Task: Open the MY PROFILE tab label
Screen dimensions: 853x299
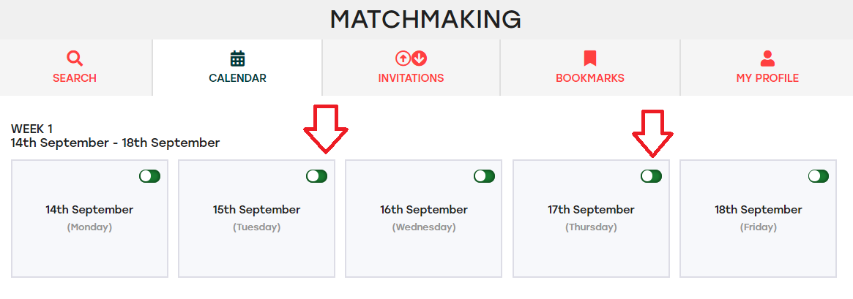Action: point(767,78)
